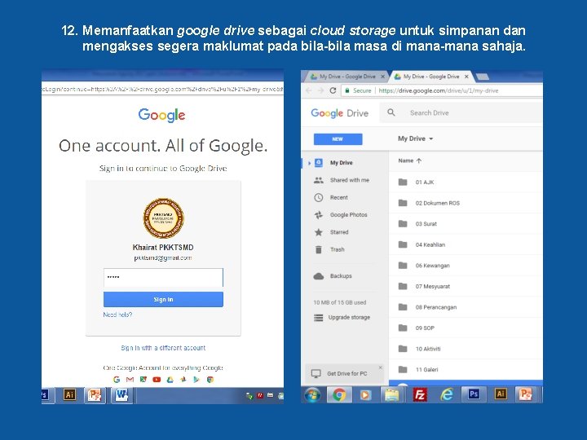587x440 pixels.
Task: Focus the password input field
Action: click(163, 277)
